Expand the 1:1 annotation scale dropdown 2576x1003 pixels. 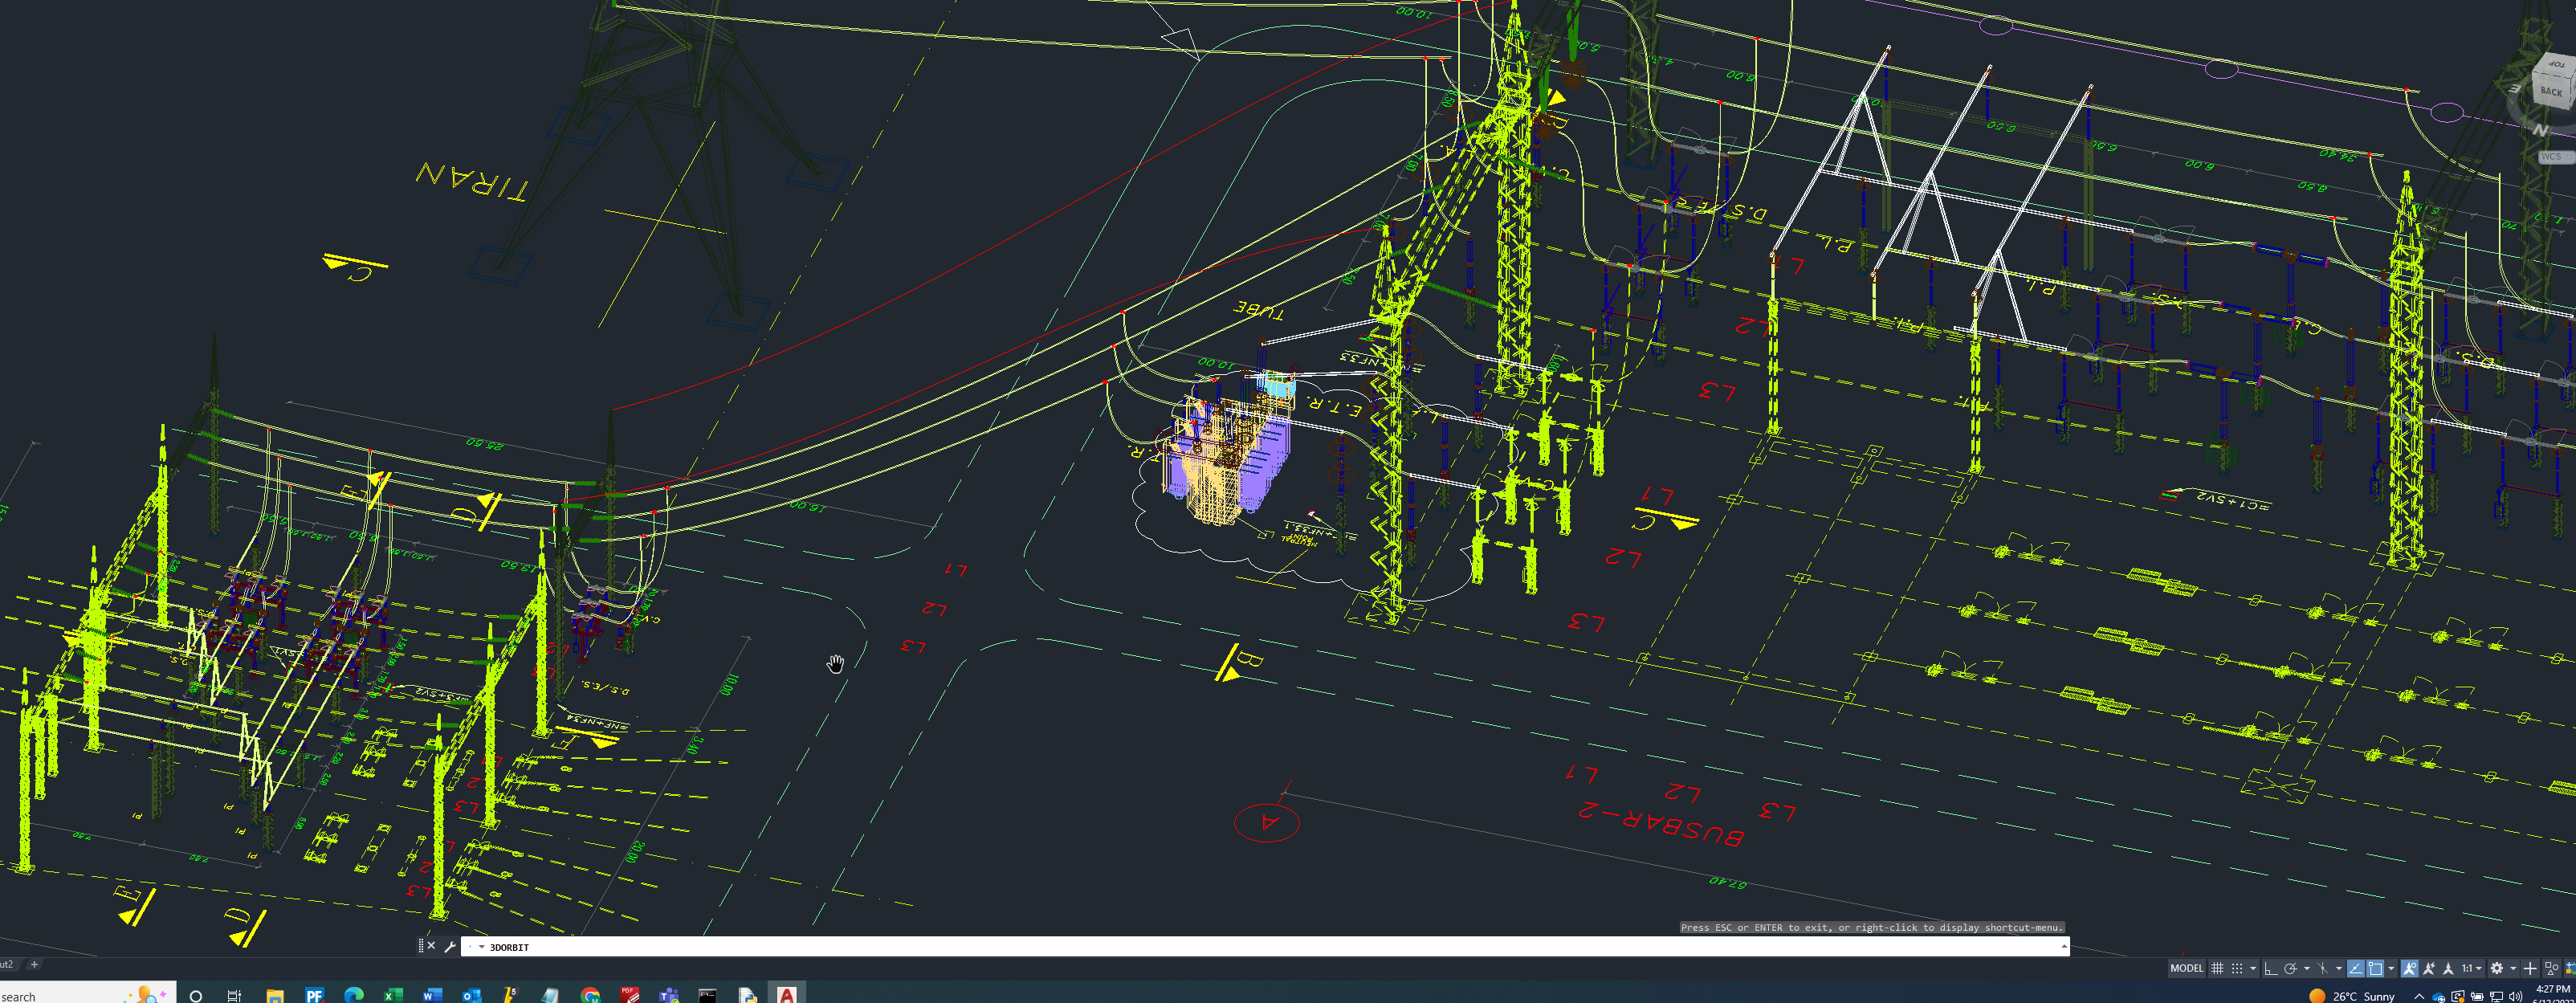coord(2477,968)
